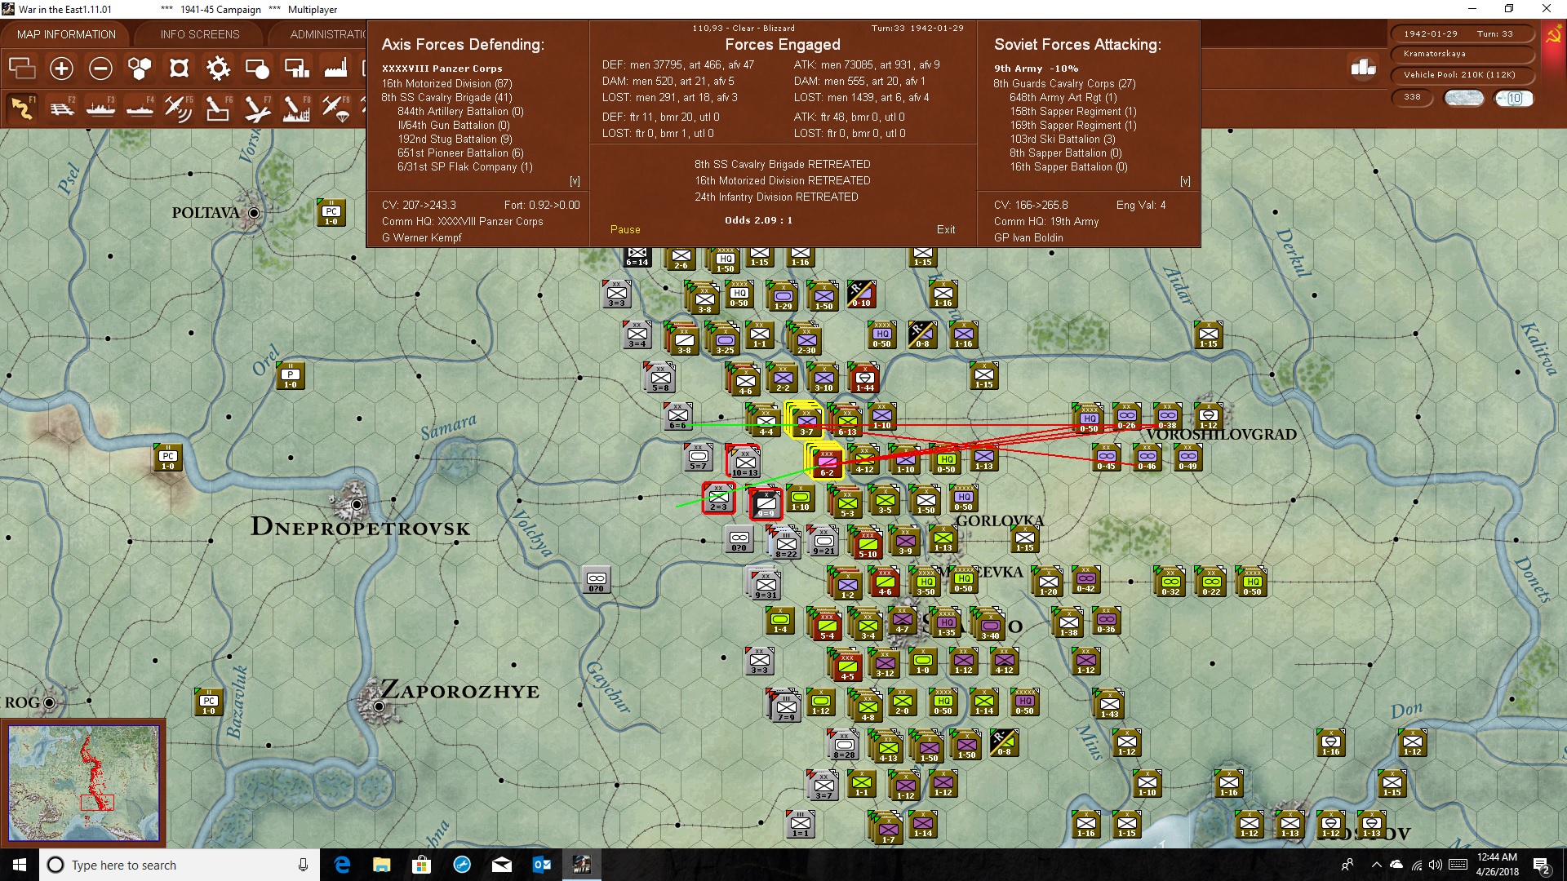Click the 8th Guards Cavalry Corps entry
The image size is (1567, 881).
(1064, 83)
